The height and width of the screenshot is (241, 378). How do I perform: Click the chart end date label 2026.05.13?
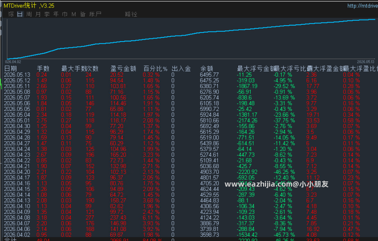(x=366, y=62)
